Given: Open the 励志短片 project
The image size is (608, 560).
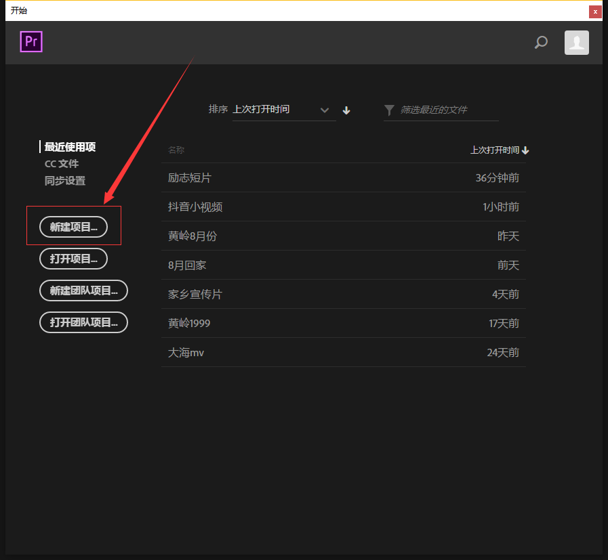Looking at the screenshot, I should tap(344, 178).
